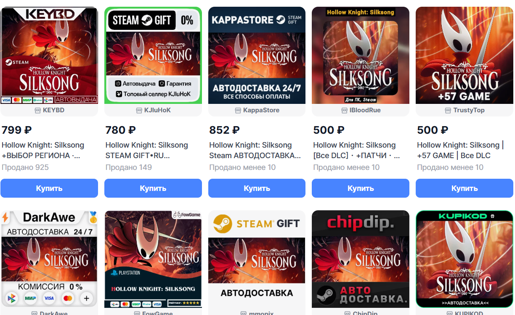515x315 pixels.
Task: Buy the 780 ₽ KJIuHoK offer
Action: click(153, 188)
